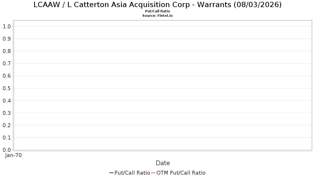Toggle the Put/Call Ratio legend label
The height and width of the screenshot is (177, 315).
click(x=132, y=173)
